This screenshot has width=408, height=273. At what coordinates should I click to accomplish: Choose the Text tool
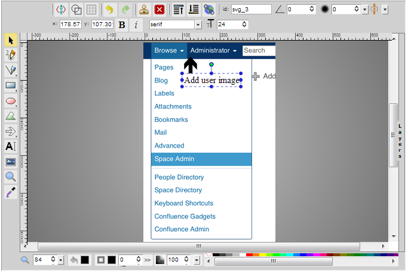pyautogui.click(x=11, y=146)
